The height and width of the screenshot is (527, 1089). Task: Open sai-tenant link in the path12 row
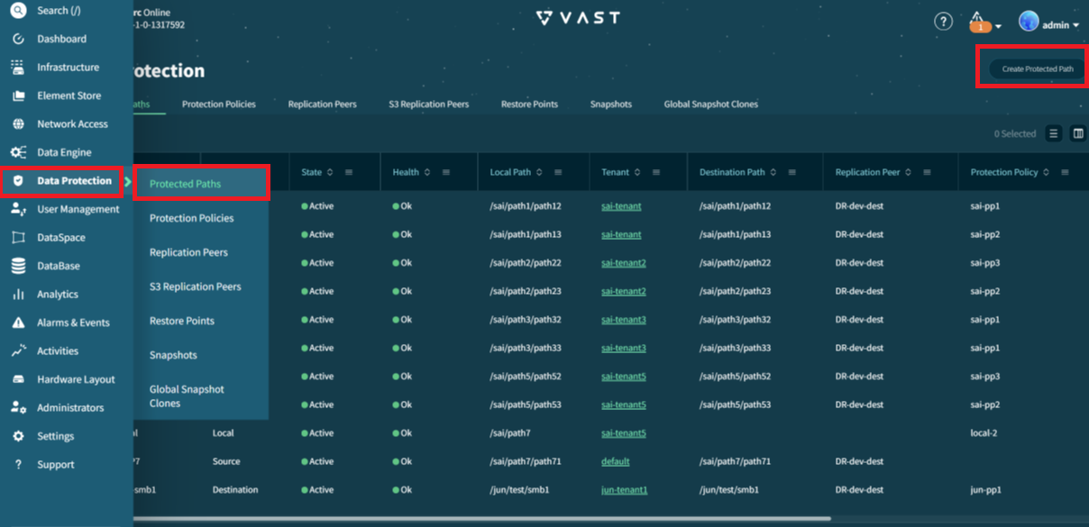(621, 206)
